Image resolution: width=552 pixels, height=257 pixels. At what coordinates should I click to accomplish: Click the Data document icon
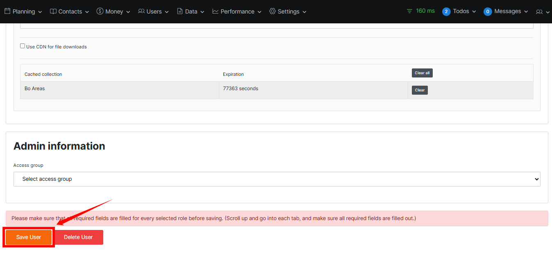click(180, 11)
